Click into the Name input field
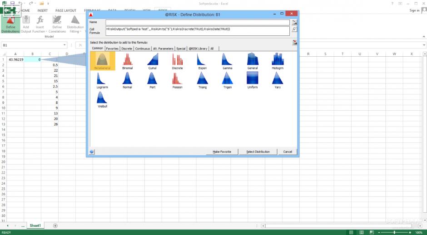This screenshot has height=235, width=427. (x=198, y=22)
